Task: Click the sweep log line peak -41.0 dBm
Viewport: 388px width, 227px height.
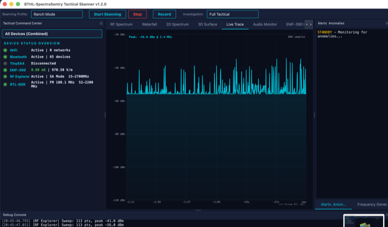Action: click(63, 221)
